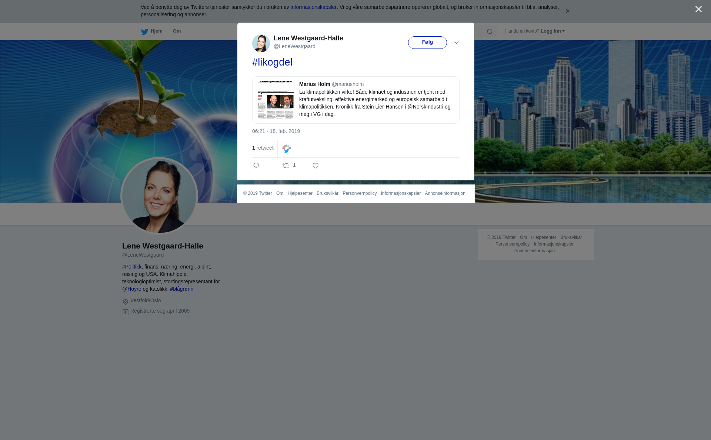Click the reply speech bubble icon

tap(256, 166)
